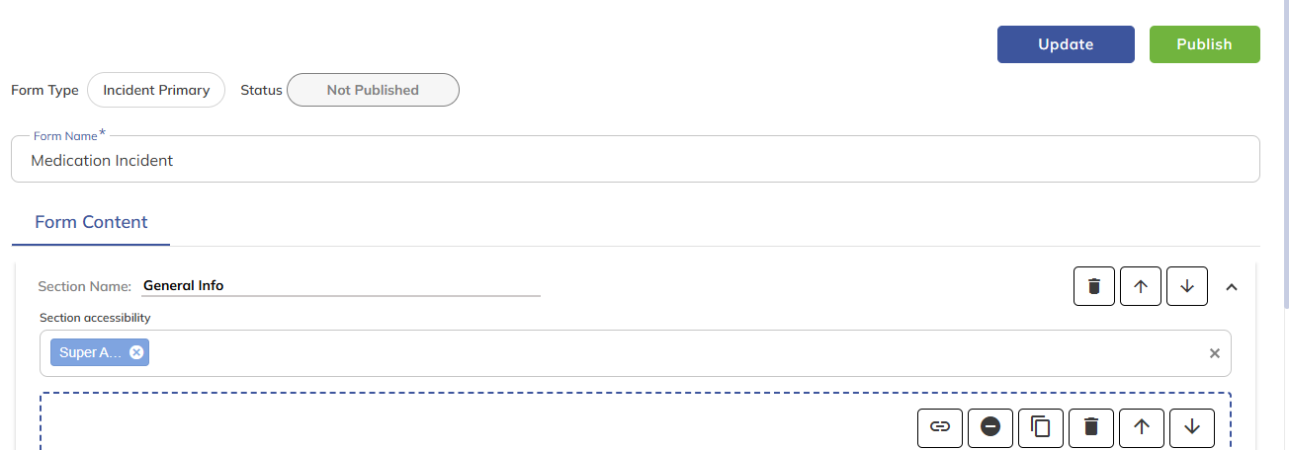Duplicate the field using the copy icon
Image resolution: width=1289 pixels, height=450 pixels.
point(1041,427)
